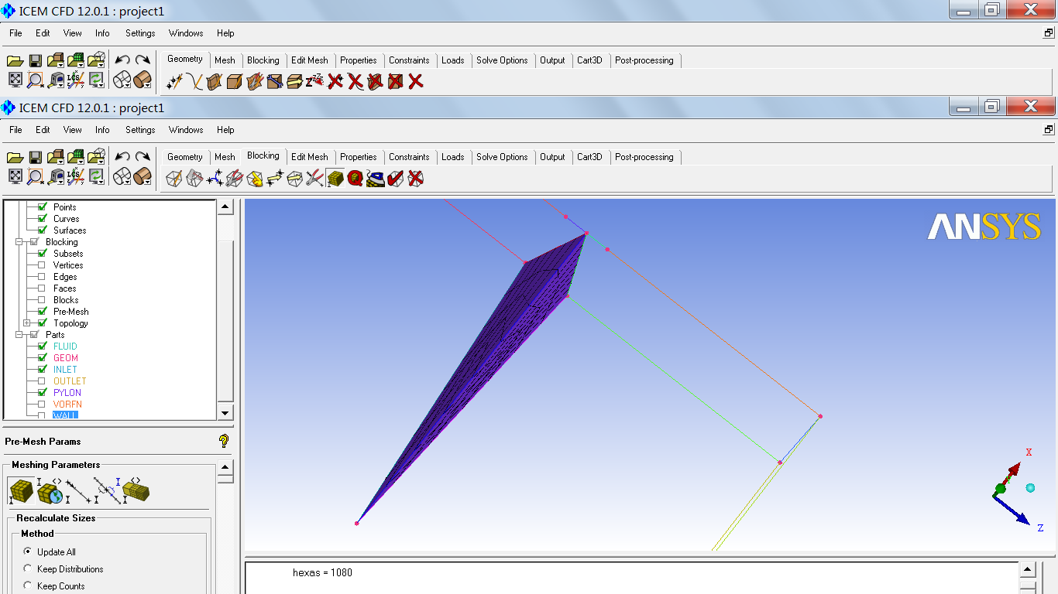Choose the Scale Sizes icon with globe
This screenshot has width=1058, height=594.
coord(50,490)
